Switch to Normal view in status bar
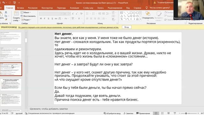 tap(156, 113)
